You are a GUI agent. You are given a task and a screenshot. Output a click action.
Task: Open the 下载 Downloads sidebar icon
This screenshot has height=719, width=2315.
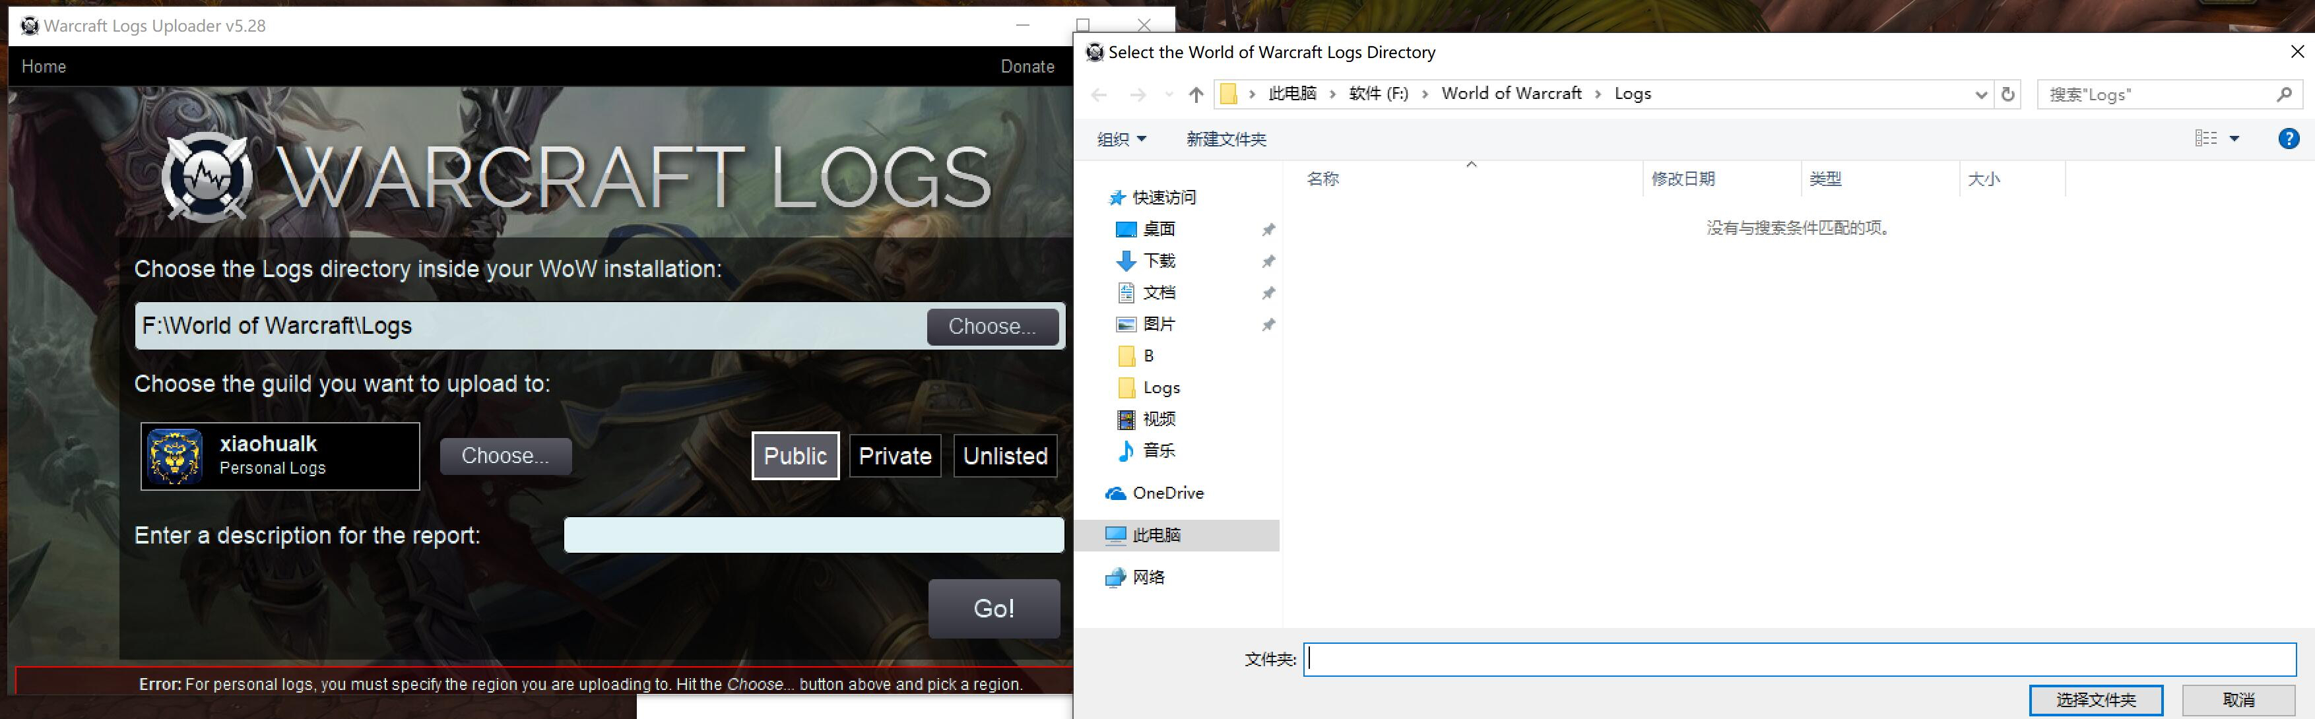coord(1125,261)
